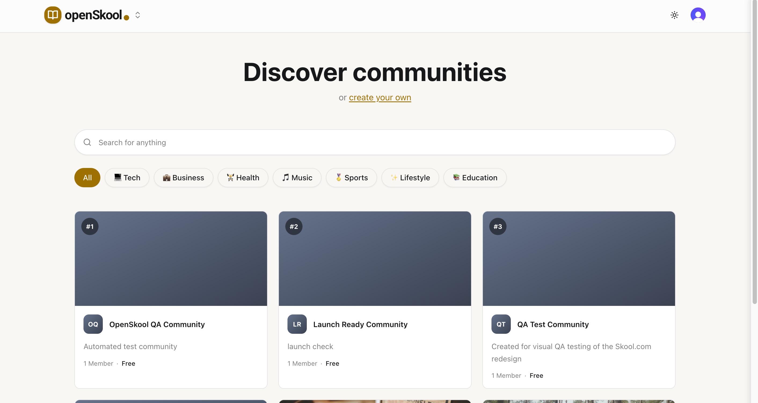Click the #2 ranking badge

[x=293, y=226]
